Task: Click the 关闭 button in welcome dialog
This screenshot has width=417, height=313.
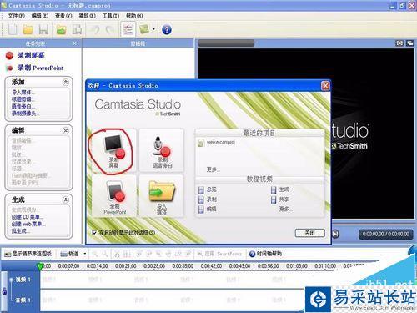Action: click(x=309, y=233)
